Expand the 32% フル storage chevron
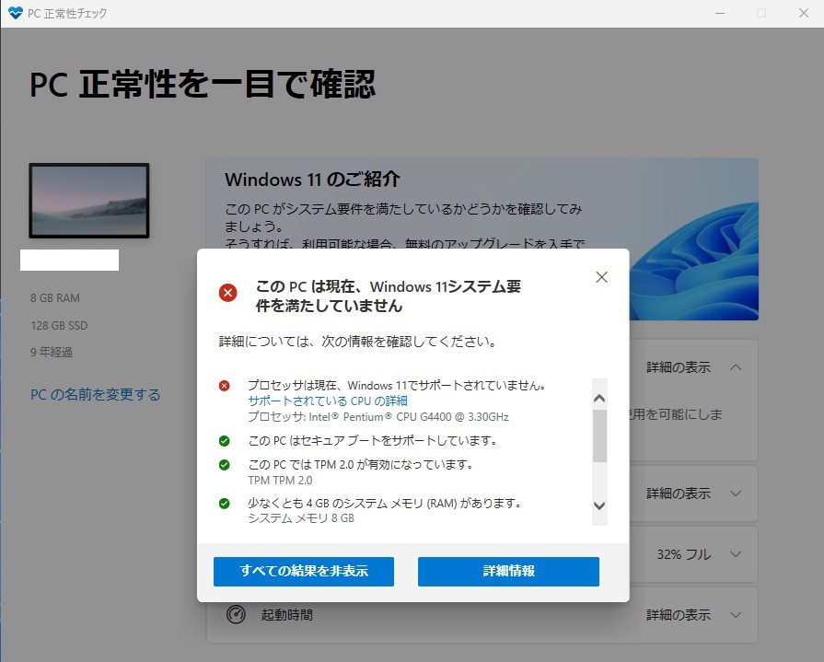The image size is (824, 662). pos(736,553)
